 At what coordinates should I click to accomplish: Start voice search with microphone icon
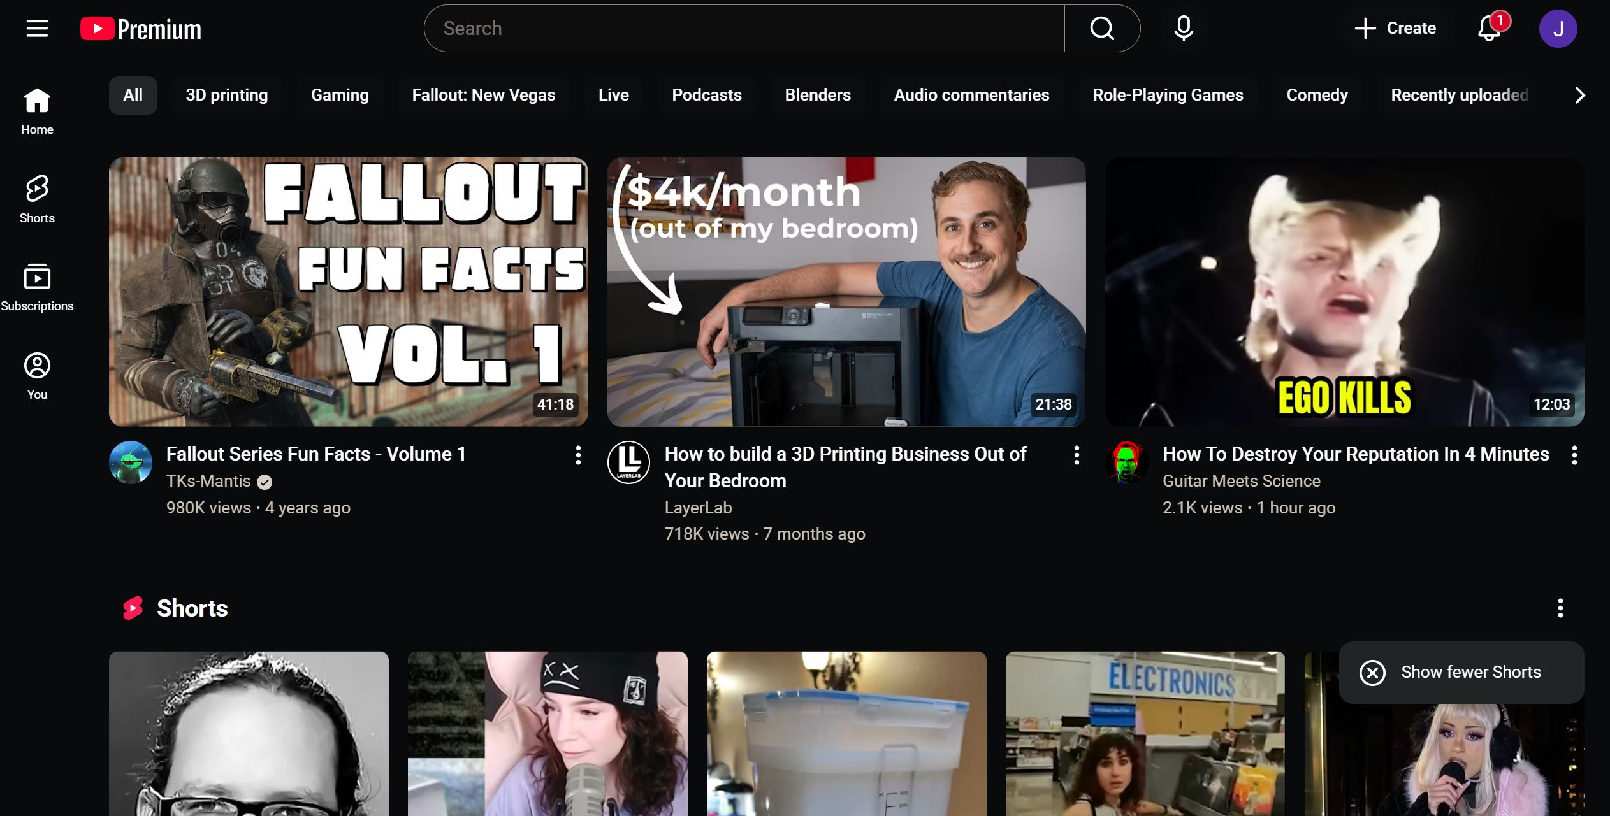(1184, 29)
